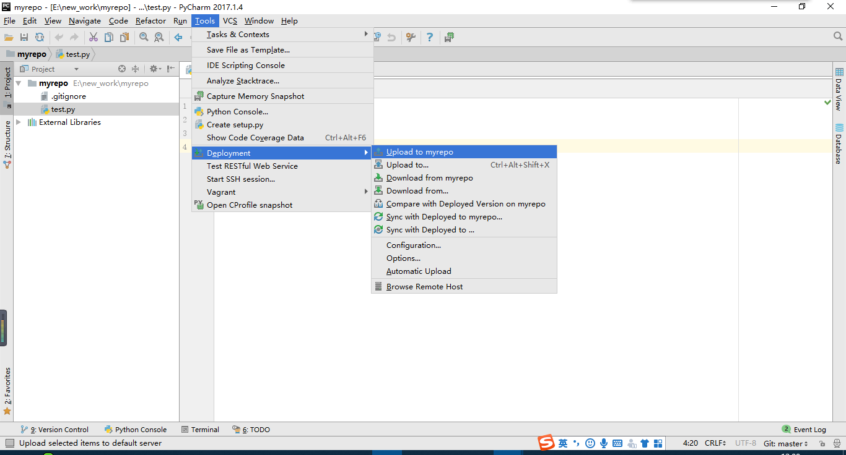Click the green chip icon in toolbar
The width and height of the screenshot is (846, 455).
pyautogui.click(x=450, y=38)
